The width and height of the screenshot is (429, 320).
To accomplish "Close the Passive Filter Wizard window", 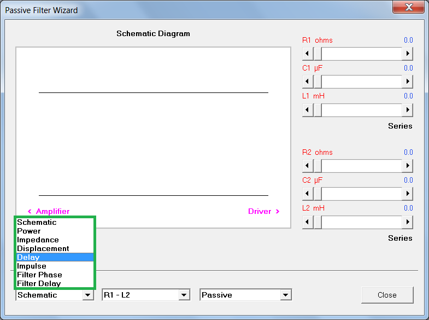I will click(x=409, y=7).
